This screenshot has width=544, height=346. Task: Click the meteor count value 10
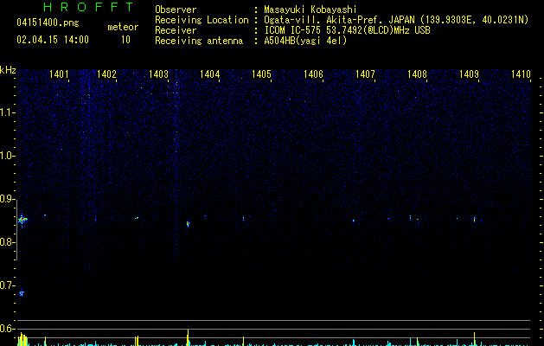tap(125, 40)
